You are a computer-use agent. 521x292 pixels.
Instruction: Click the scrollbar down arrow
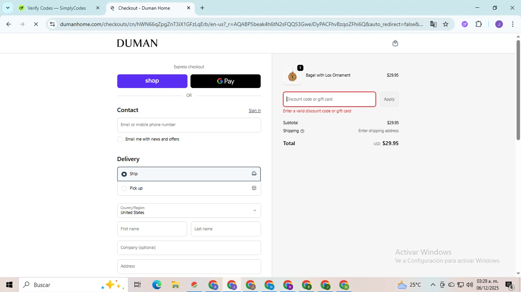[x=518, y=274]
